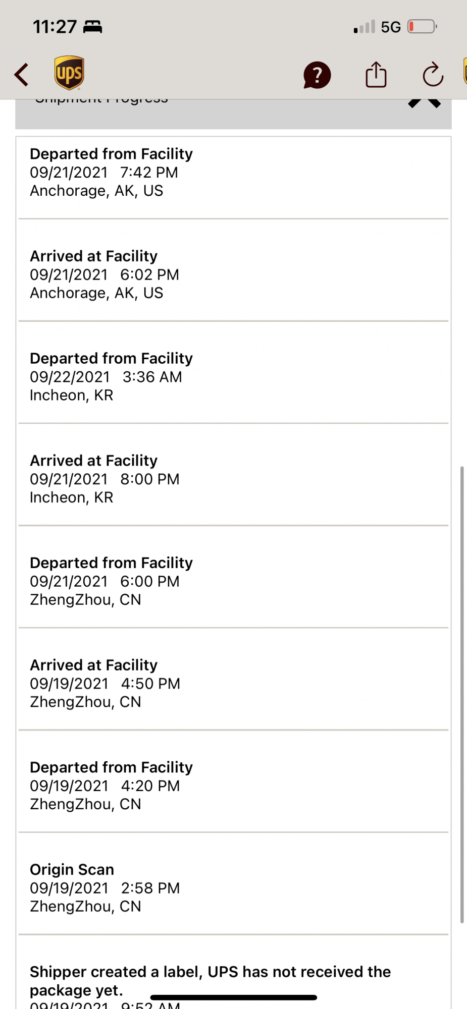The height and width of the screenshot is (1009, 467).
Task: Tap the battery indicator in status bar
Action: tap(422, 26)
